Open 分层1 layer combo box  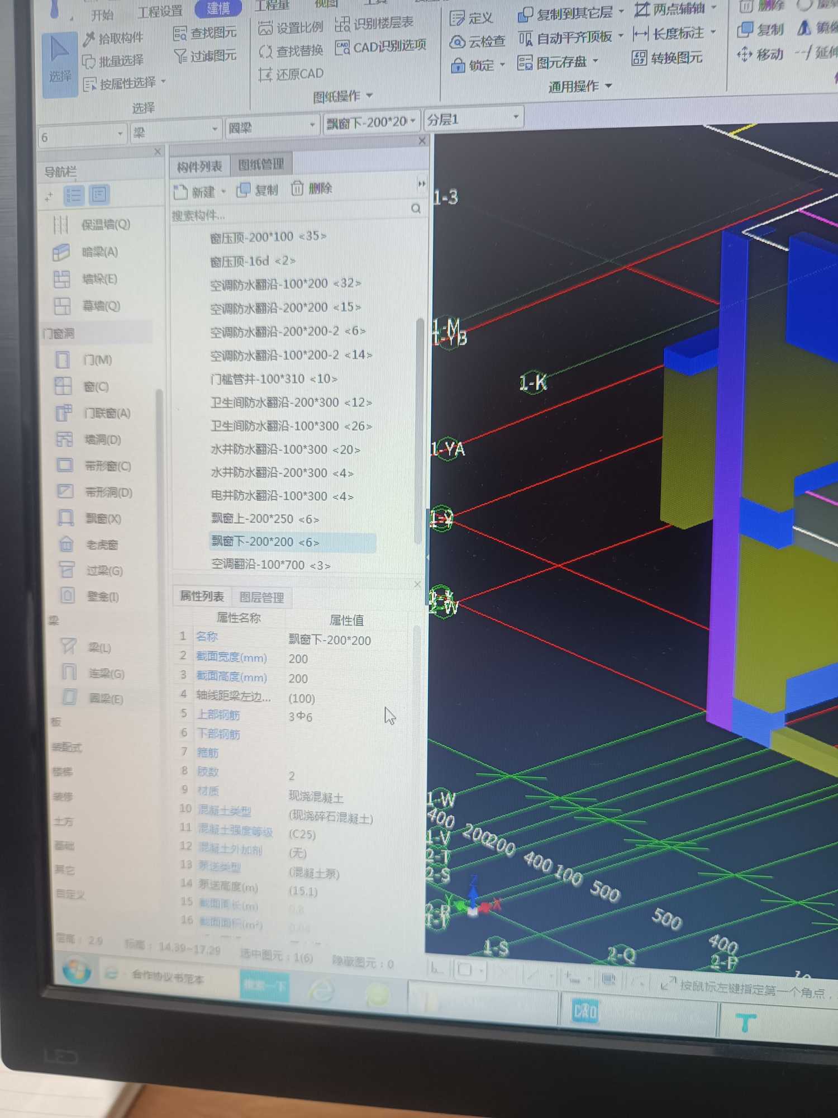(x=473, y=119)
